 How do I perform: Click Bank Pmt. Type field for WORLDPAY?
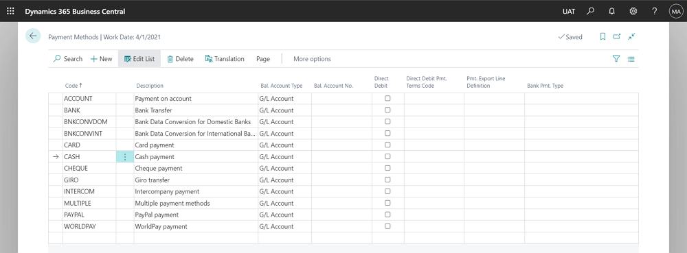click(x=581, y=226)
